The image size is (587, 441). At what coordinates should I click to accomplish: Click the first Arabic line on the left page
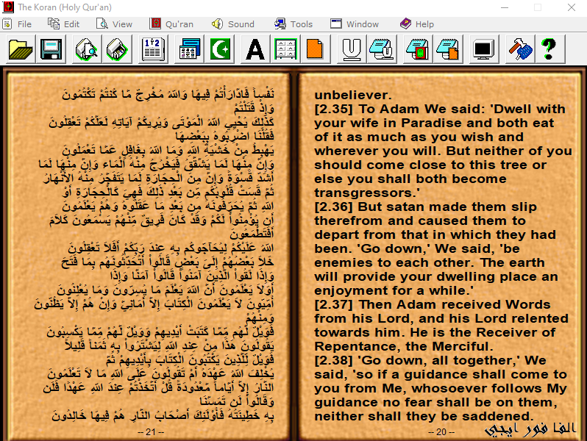(x=168, y=94)
